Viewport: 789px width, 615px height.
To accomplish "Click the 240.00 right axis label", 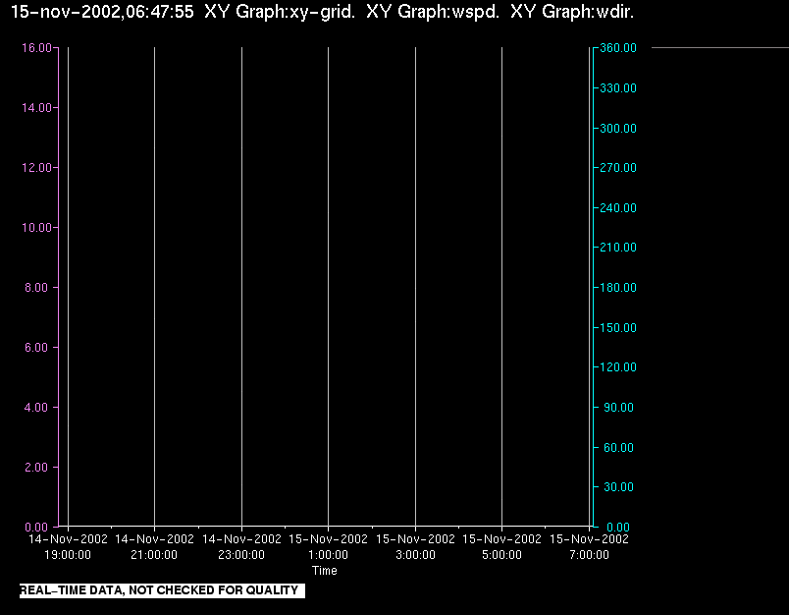I will click(x=618, y=208).
